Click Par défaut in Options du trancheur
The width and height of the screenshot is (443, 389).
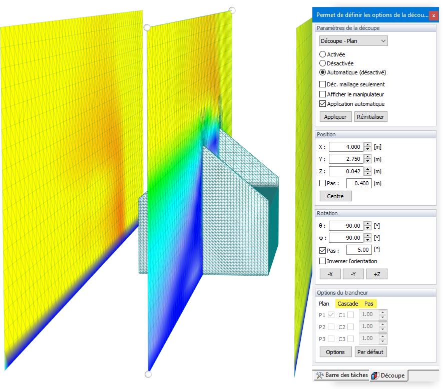[370, 352]
